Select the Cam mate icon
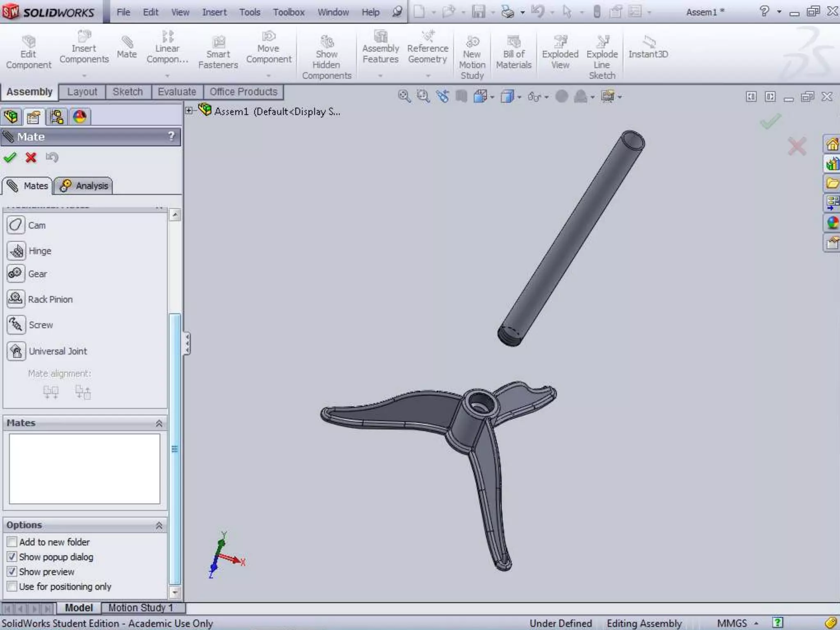The height and width of the screenshot is (630, 840). click(x=16, y=225)
